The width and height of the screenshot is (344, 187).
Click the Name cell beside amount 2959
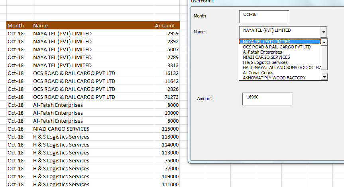pyautogui.click(x=93, y=33)
